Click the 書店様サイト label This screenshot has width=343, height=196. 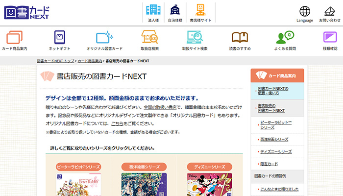click(x=200, y=21)
